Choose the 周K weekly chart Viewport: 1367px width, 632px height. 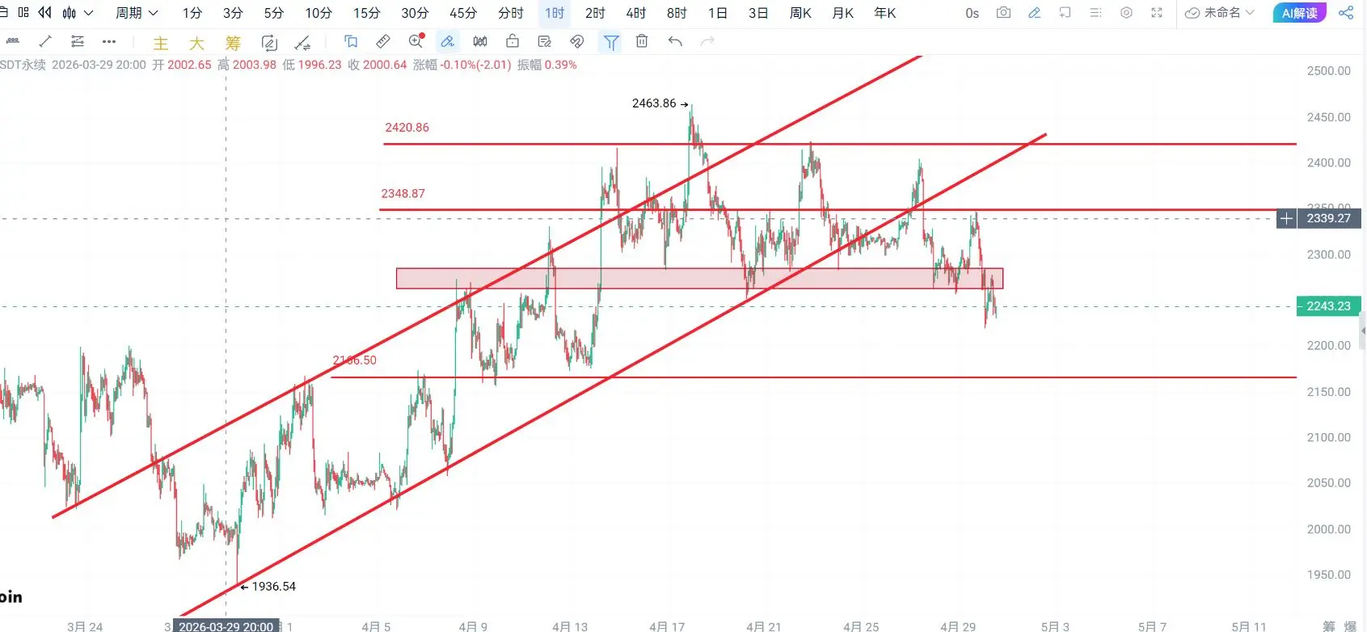click(800, 13)
